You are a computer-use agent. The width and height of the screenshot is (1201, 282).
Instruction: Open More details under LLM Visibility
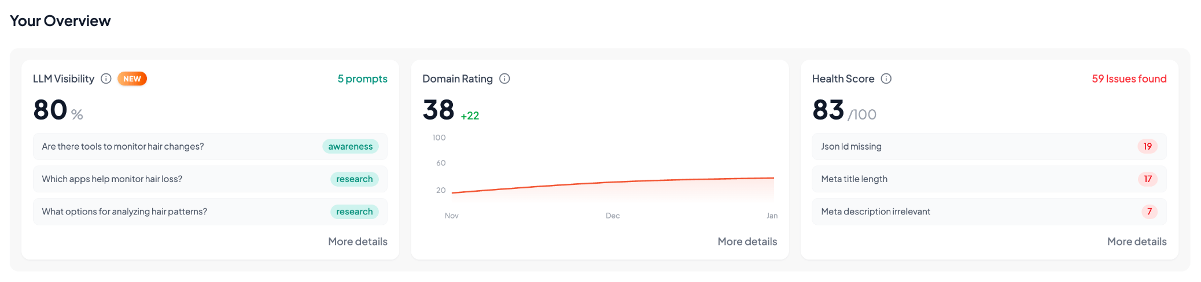click(x=358, y=242)
